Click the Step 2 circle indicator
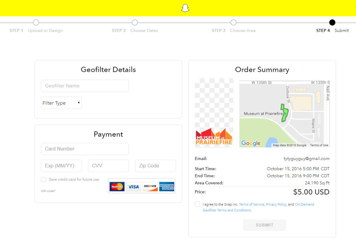Viewport: 356px width, 241px height. pyautogui.click(x=135, y=22)
